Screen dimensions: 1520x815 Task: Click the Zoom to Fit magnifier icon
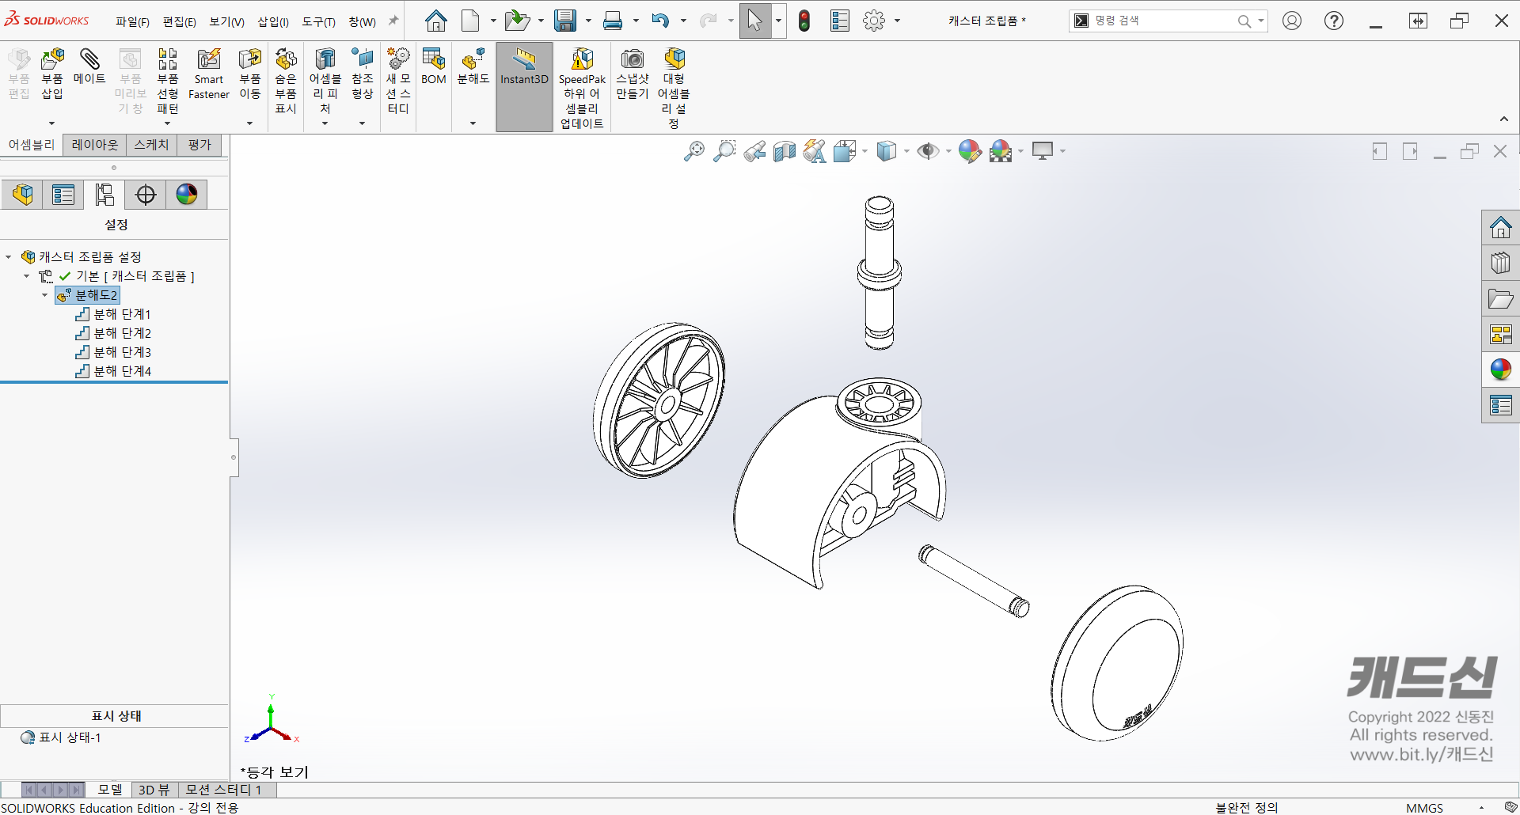click(694, 151)
